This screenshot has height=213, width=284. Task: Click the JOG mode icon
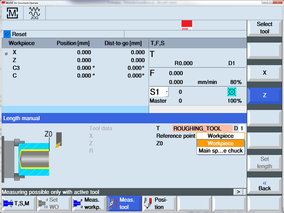coord(34,13)
